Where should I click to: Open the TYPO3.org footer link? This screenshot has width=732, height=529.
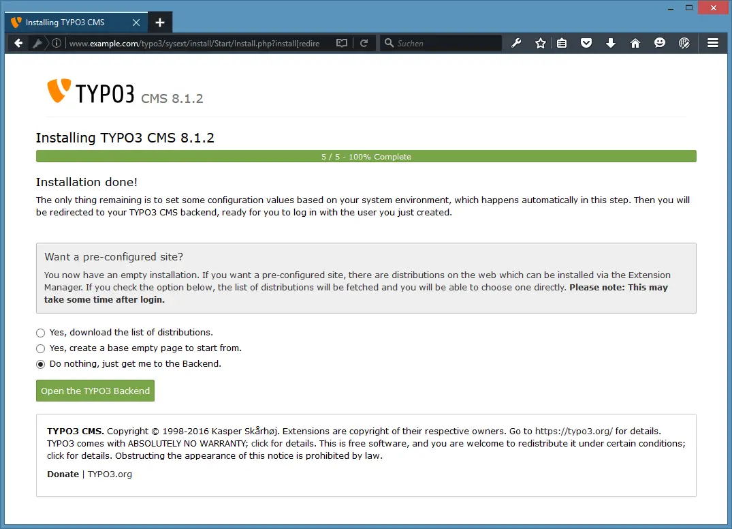(x=110, y=474)
